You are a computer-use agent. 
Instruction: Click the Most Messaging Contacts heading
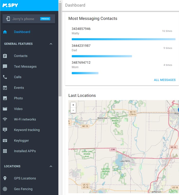pyautogui.click(x=93, y=18)
